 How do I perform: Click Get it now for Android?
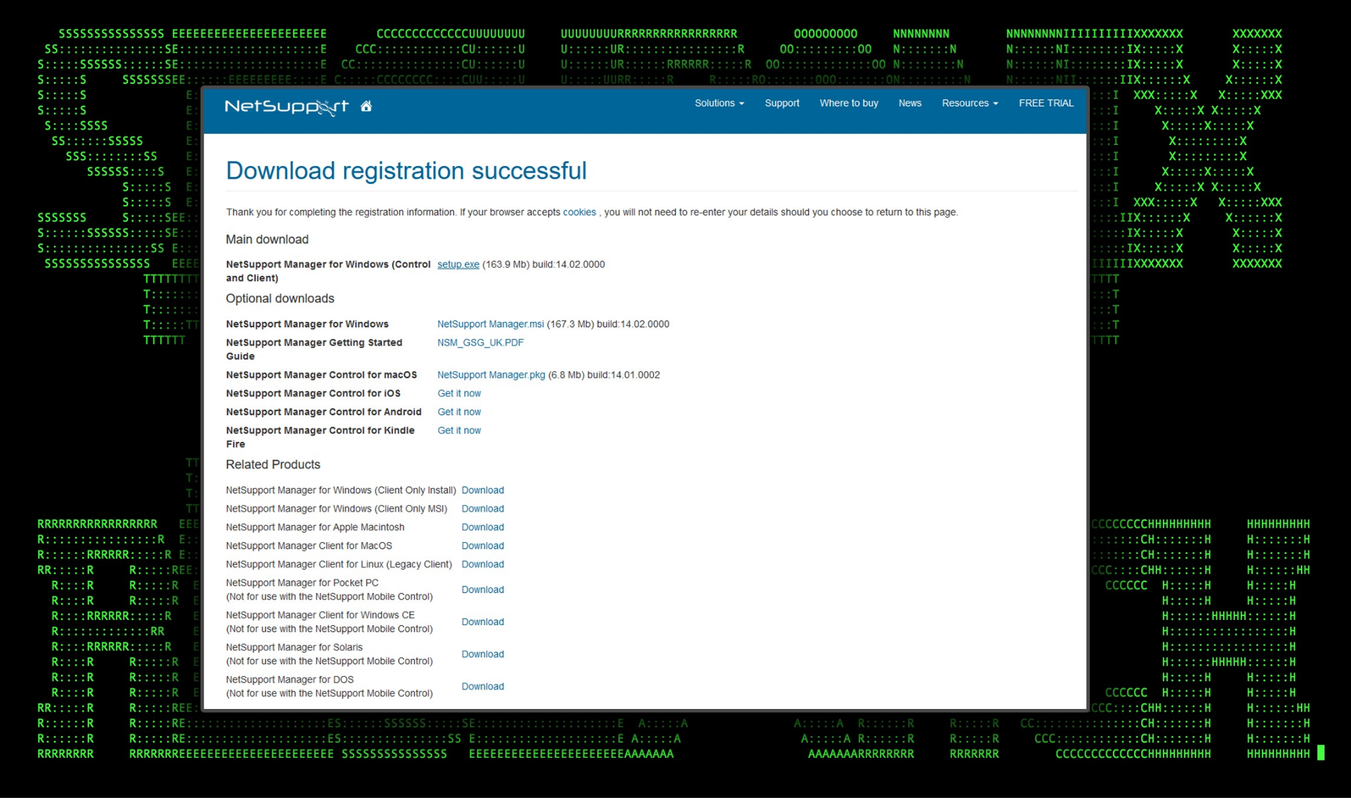click(x=459, y=412)
